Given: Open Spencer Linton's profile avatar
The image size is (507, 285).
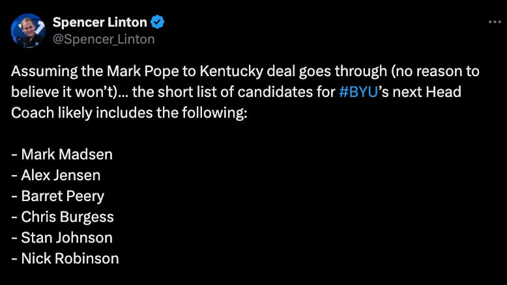Looking at the screenshot, I should [x=28, y=31].
